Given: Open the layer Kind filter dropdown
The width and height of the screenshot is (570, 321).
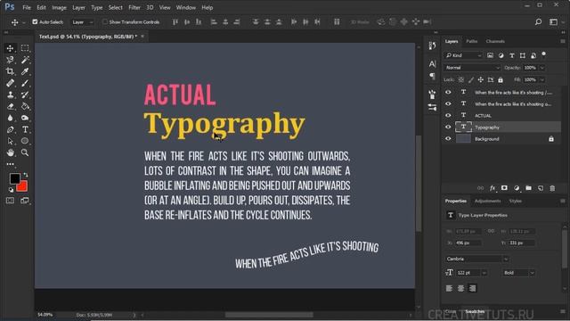Looking at the screenshot, I should 463,55.
